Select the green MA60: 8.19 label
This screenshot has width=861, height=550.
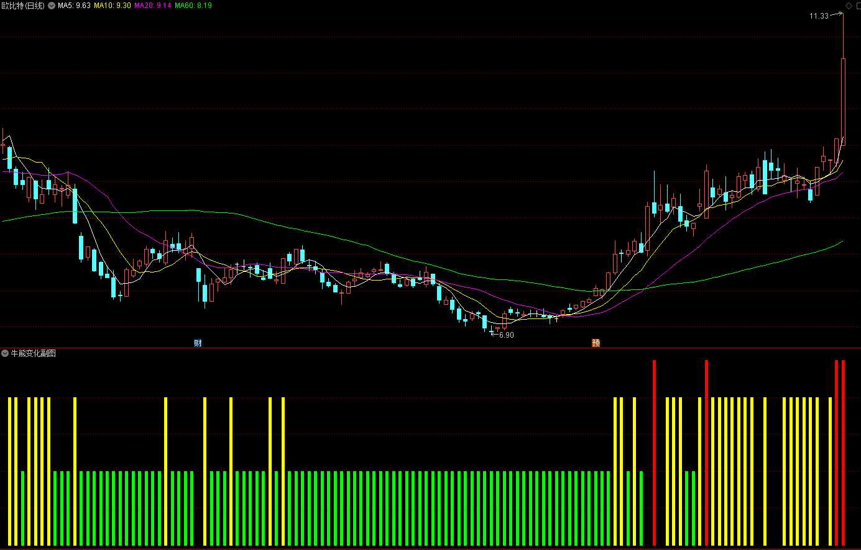(193, 6)
